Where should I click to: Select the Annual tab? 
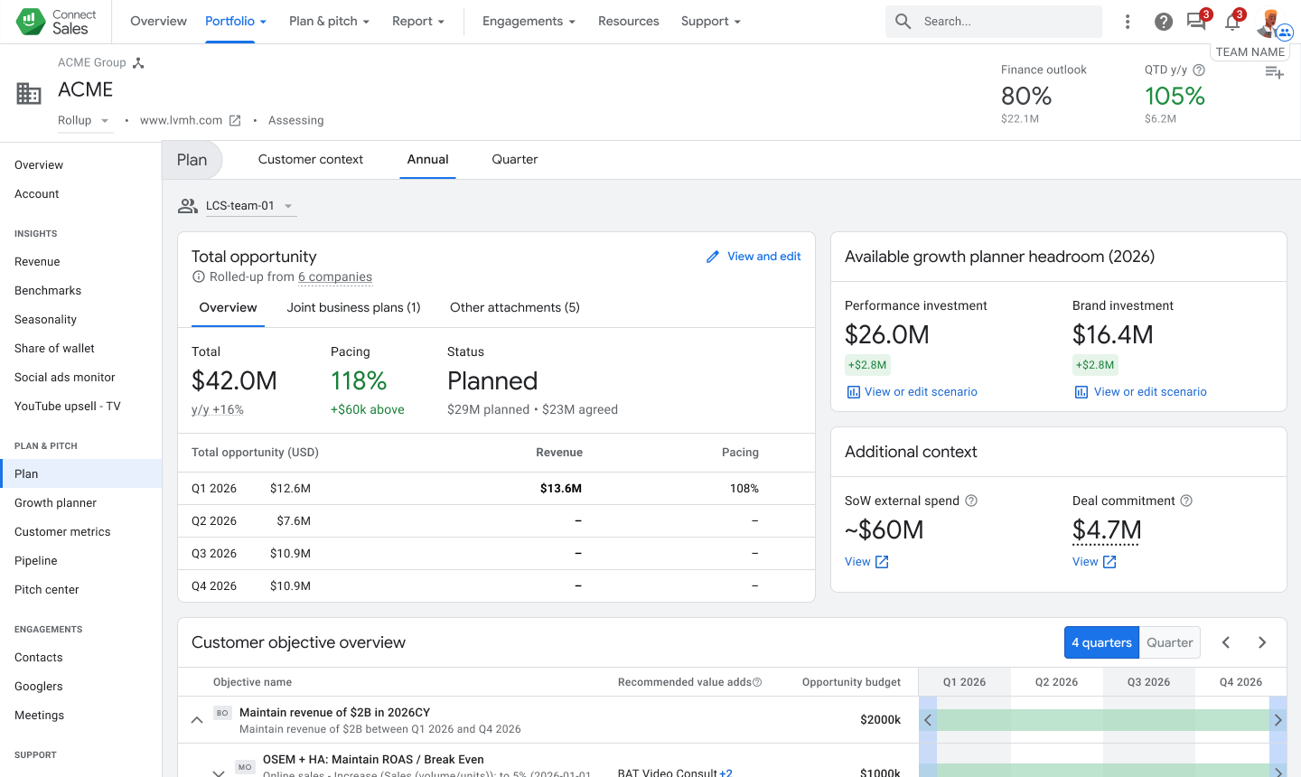click(x=427, y=159)
